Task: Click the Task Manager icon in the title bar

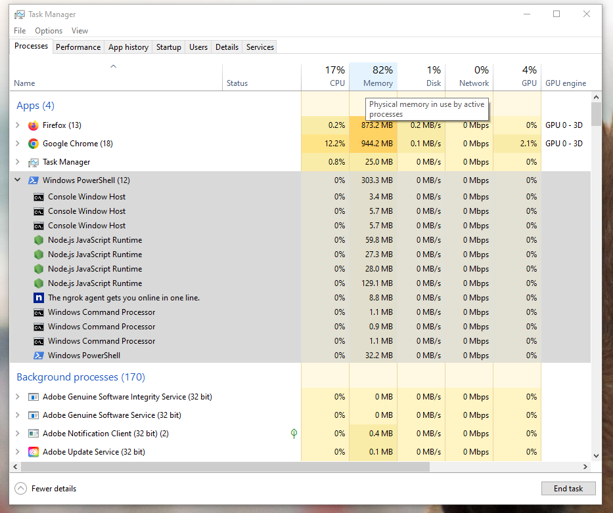Action: pyautogui.click(x=19, y=14)
